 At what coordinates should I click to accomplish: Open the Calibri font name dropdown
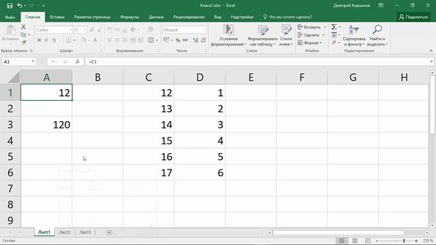(70, 30)
